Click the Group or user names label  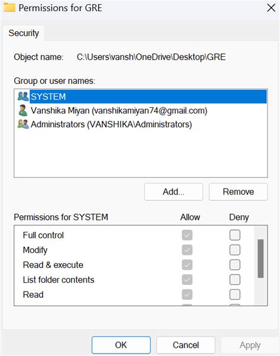[54, 81]
